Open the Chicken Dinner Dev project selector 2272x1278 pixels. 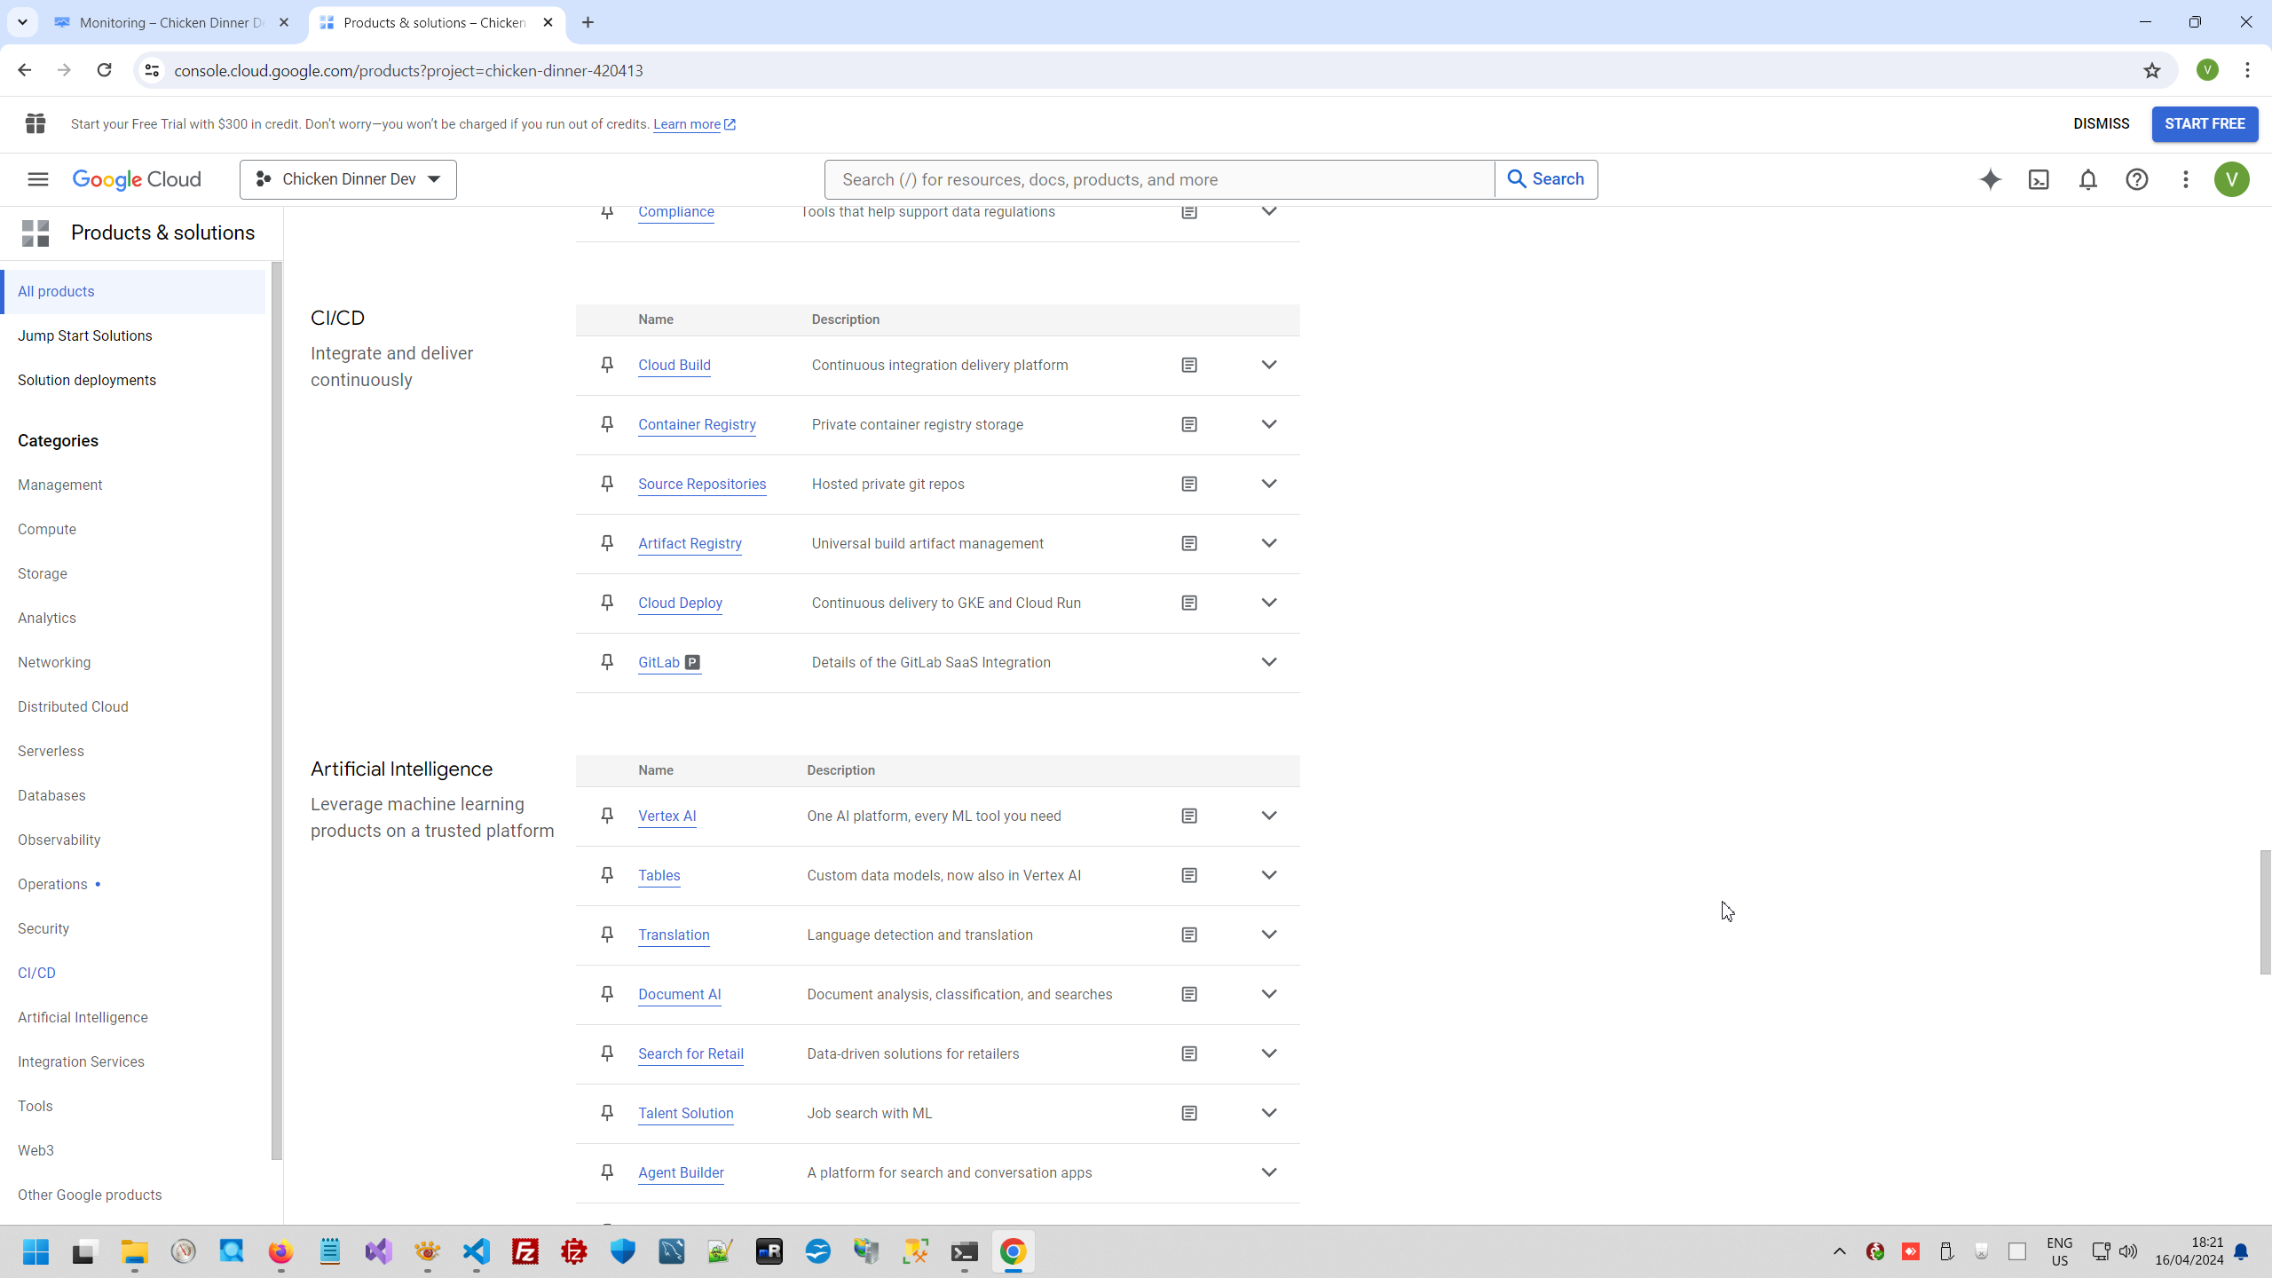pyautogui.click(x=348, y=179)
